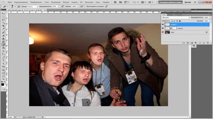The width and height of the screenshot is (213, 119).
Task: Select the Brush tool in toolbox
Action: [3, 35]
